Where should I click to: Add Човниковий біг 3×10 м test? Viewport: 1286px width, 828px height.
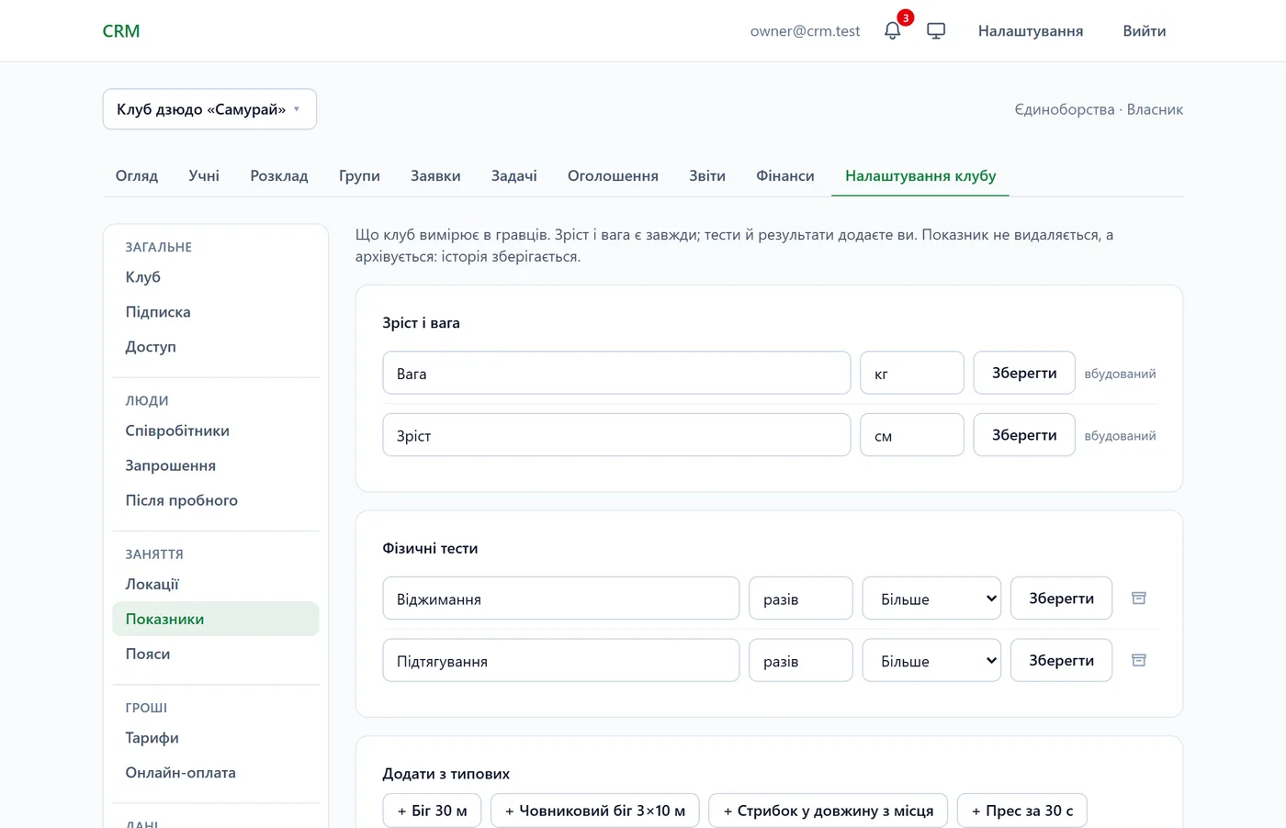pyautogui.click(x=595, y=811)
